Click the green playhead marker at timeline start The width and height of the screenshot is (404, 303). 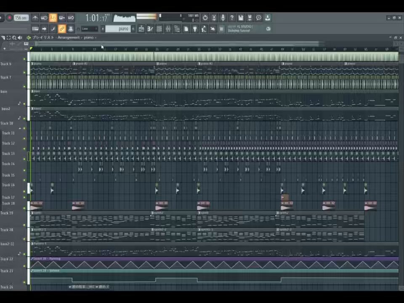point(31,48)
